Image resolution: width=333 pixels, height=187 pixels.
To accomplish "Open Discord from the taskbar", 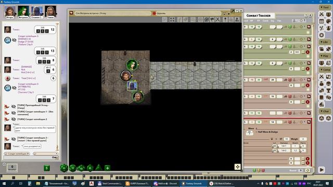I will tap(165, 183).
